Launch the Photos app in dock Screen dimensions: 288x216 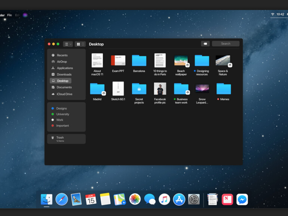pyautogui.click(x=135, y=199)
